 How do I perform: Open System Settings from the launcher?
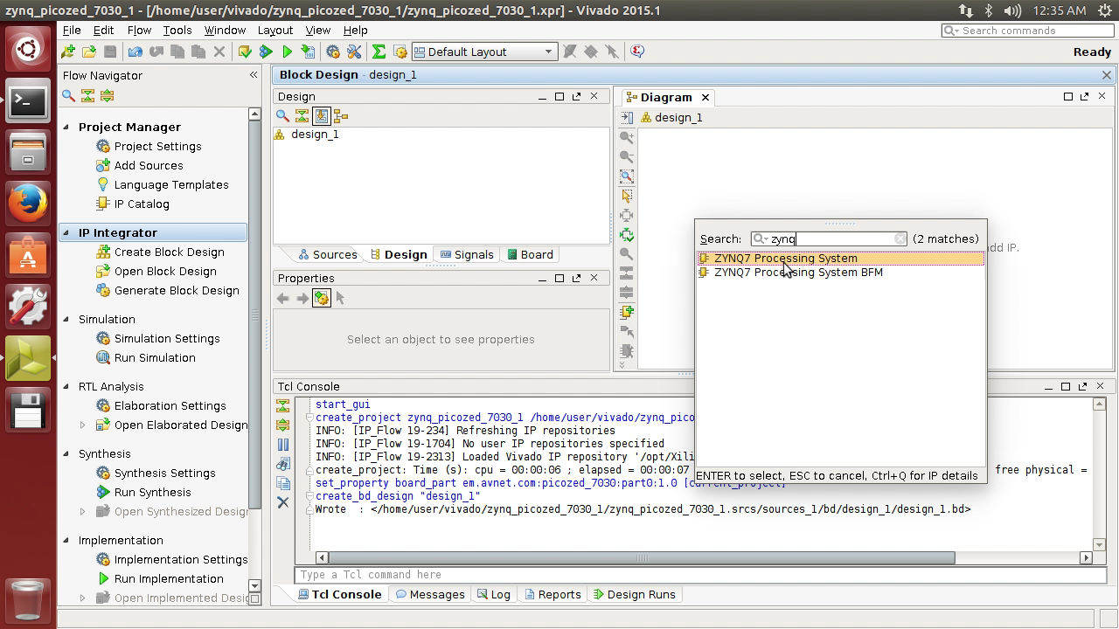(x=28, y=307)
